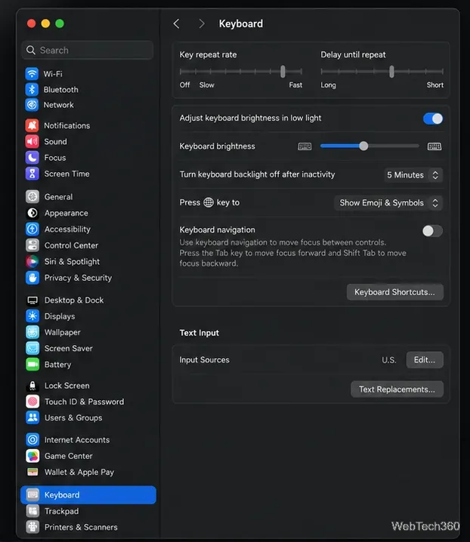Open Keyboard Shortcuts… dialog

pyautogui.click(x=395, y=292)
